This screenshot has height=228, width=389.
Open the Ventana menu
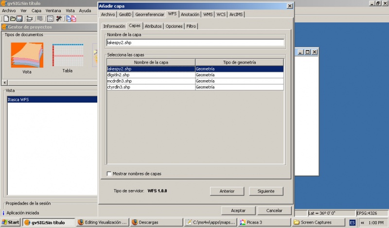pos(53,10)
